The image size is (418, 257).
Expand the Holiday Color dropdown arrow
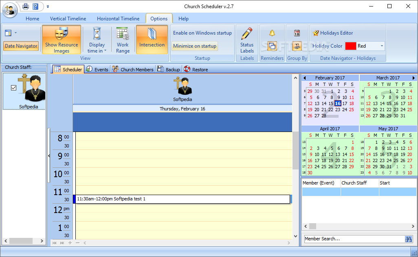382,46
